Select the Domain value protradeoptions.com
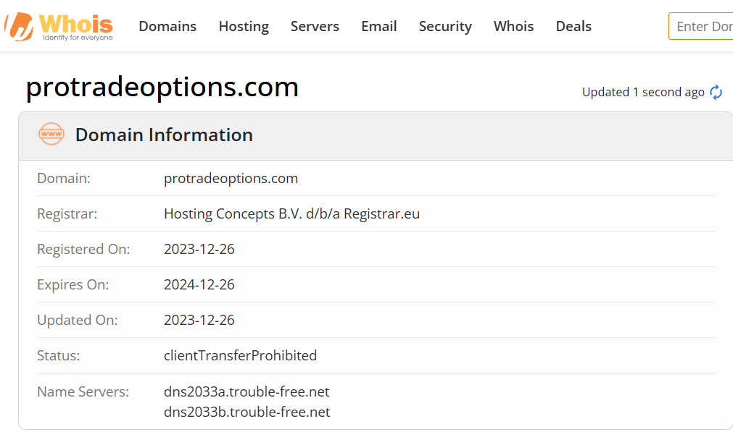This screenshot has height=432, width=733. tap(231, 178)
